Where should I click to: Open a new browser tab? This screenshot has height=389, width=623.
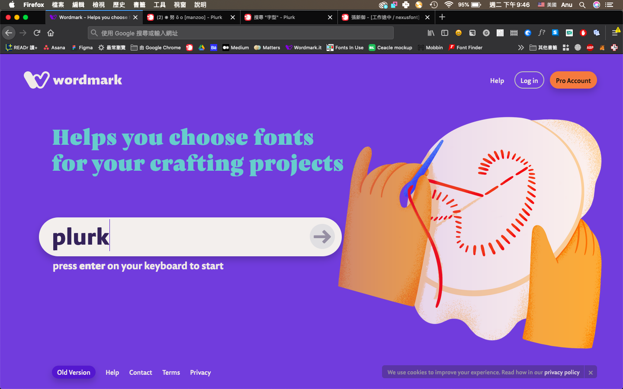(442, 17)
